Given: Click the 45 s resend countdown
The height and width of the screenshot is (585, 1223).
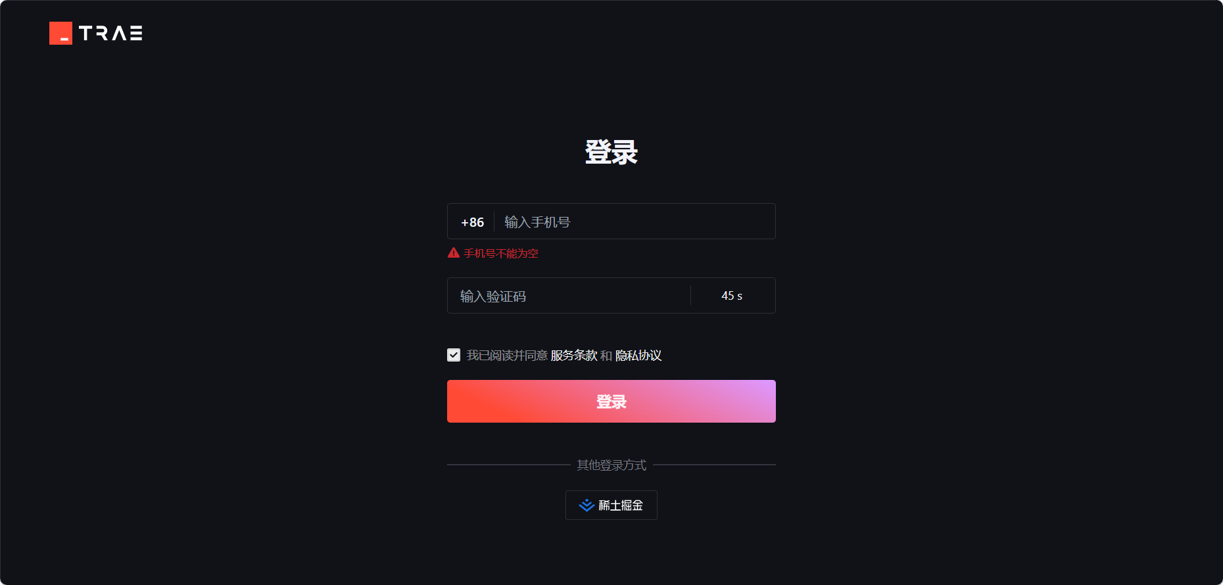Looking at the screenshot, I should pos(732,296).
